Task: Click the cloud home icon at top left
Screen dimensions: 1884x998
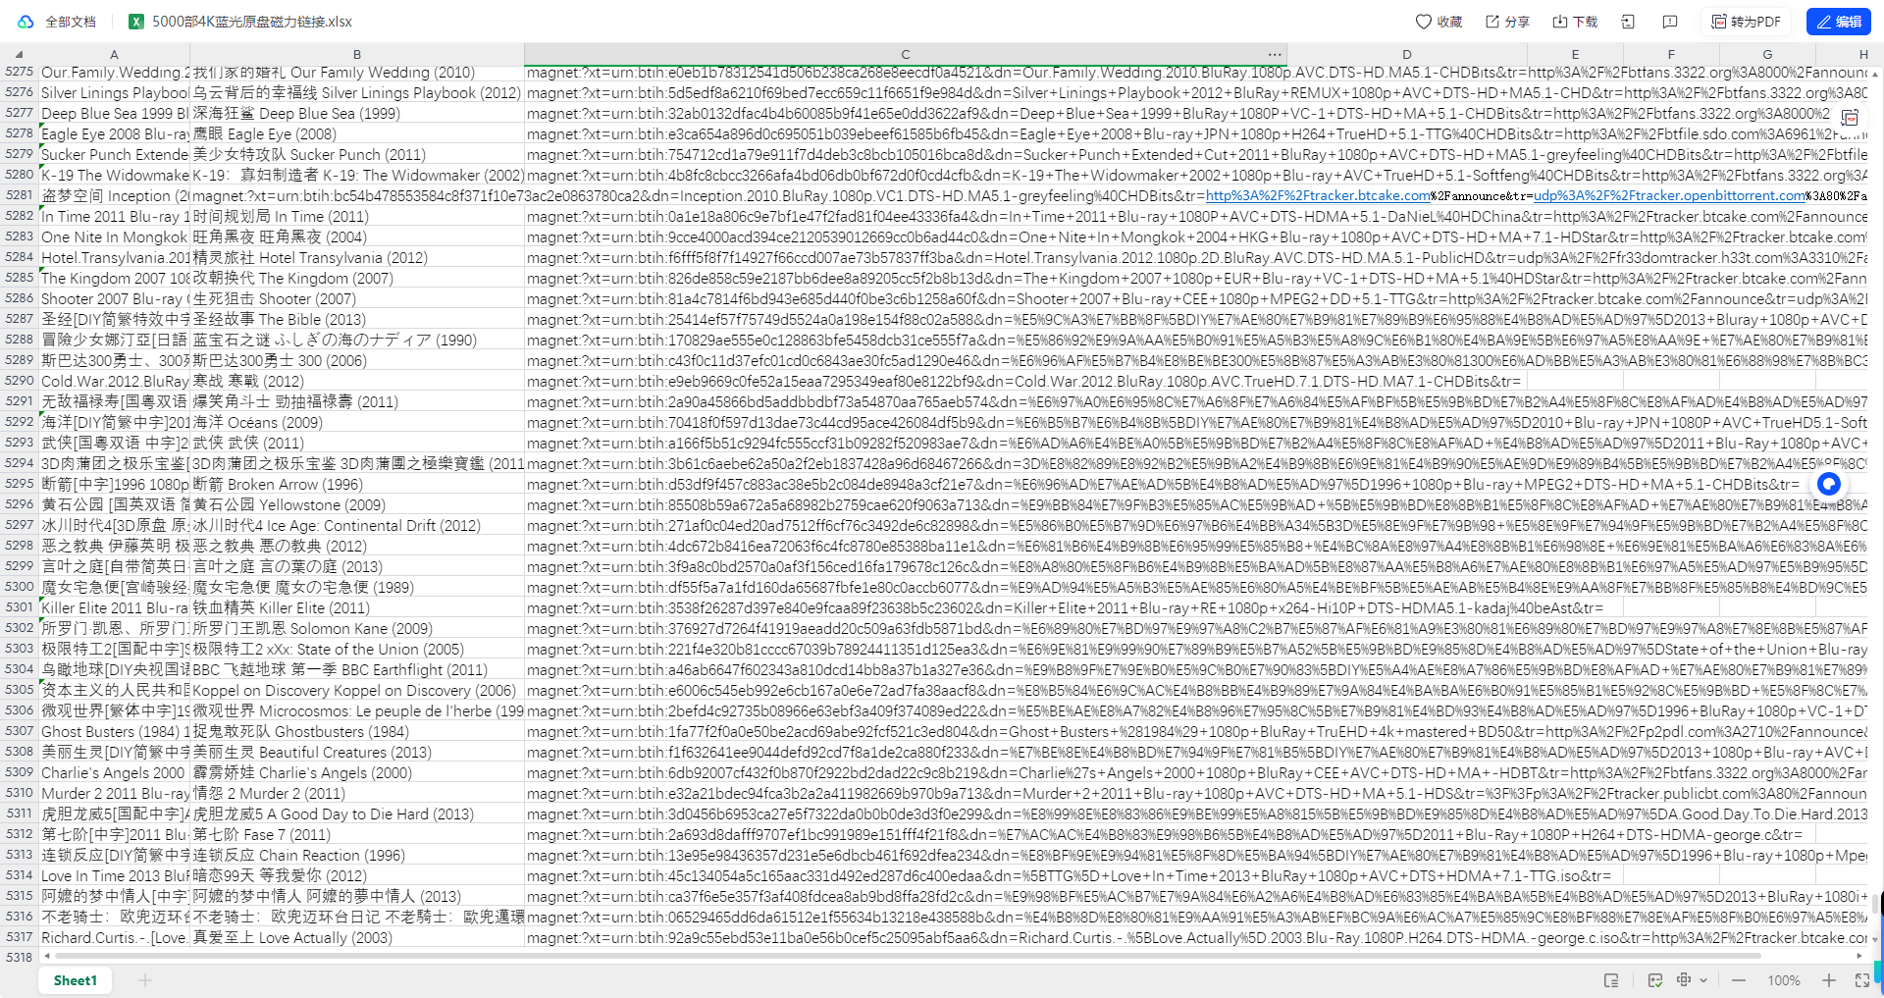Action: (x=26, y=22)
